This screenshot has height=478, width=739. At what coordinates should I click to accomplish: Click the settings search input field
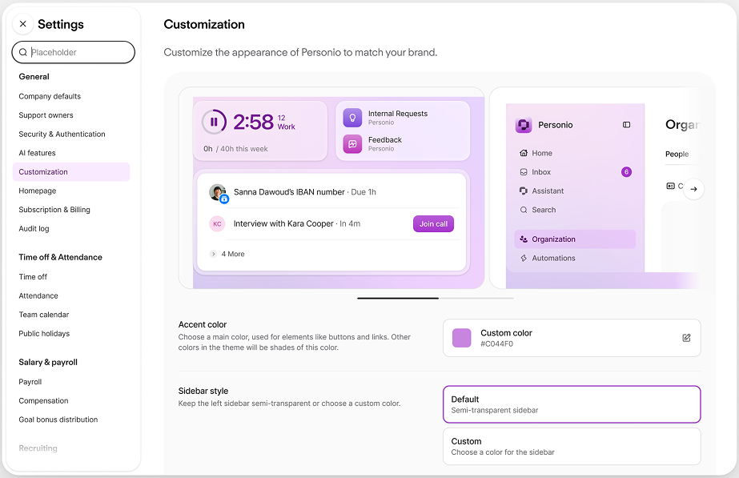tap(78, 53)
